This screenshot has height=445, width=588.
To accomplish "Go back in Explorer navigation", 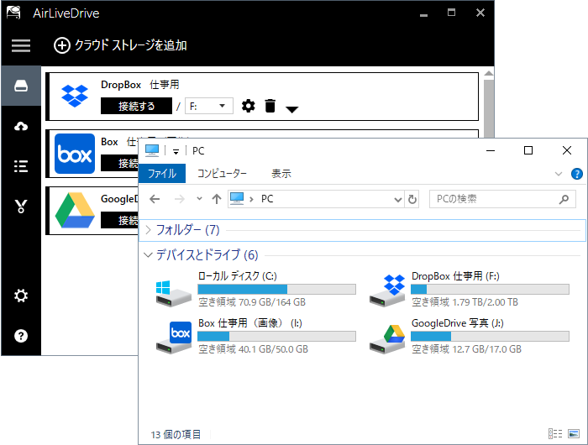I will click(155, 199).
